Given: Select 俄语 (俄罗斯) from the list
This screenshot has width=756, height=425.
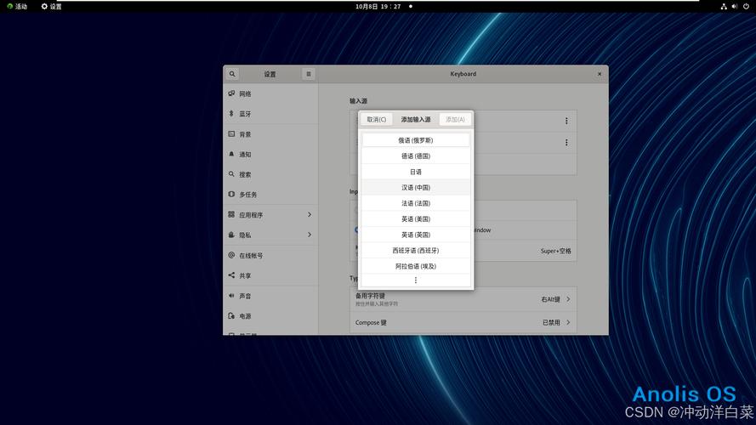Looking at the screenshot, I should 416,140.
